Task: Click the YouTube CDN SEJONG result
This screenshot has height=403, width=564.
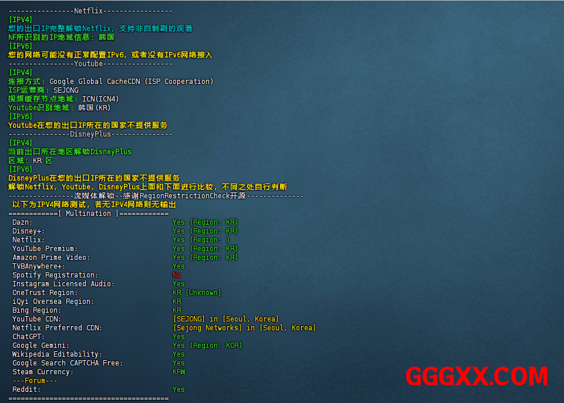Action: (225, 319)
